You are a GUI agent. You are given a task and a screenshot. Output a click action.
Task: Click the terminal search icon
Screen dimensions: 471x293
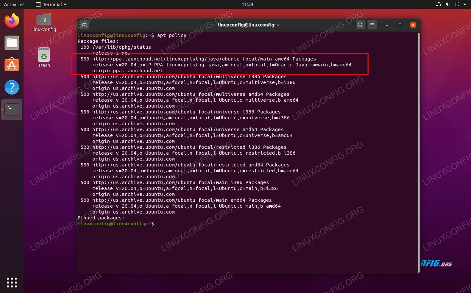(360, 25)
